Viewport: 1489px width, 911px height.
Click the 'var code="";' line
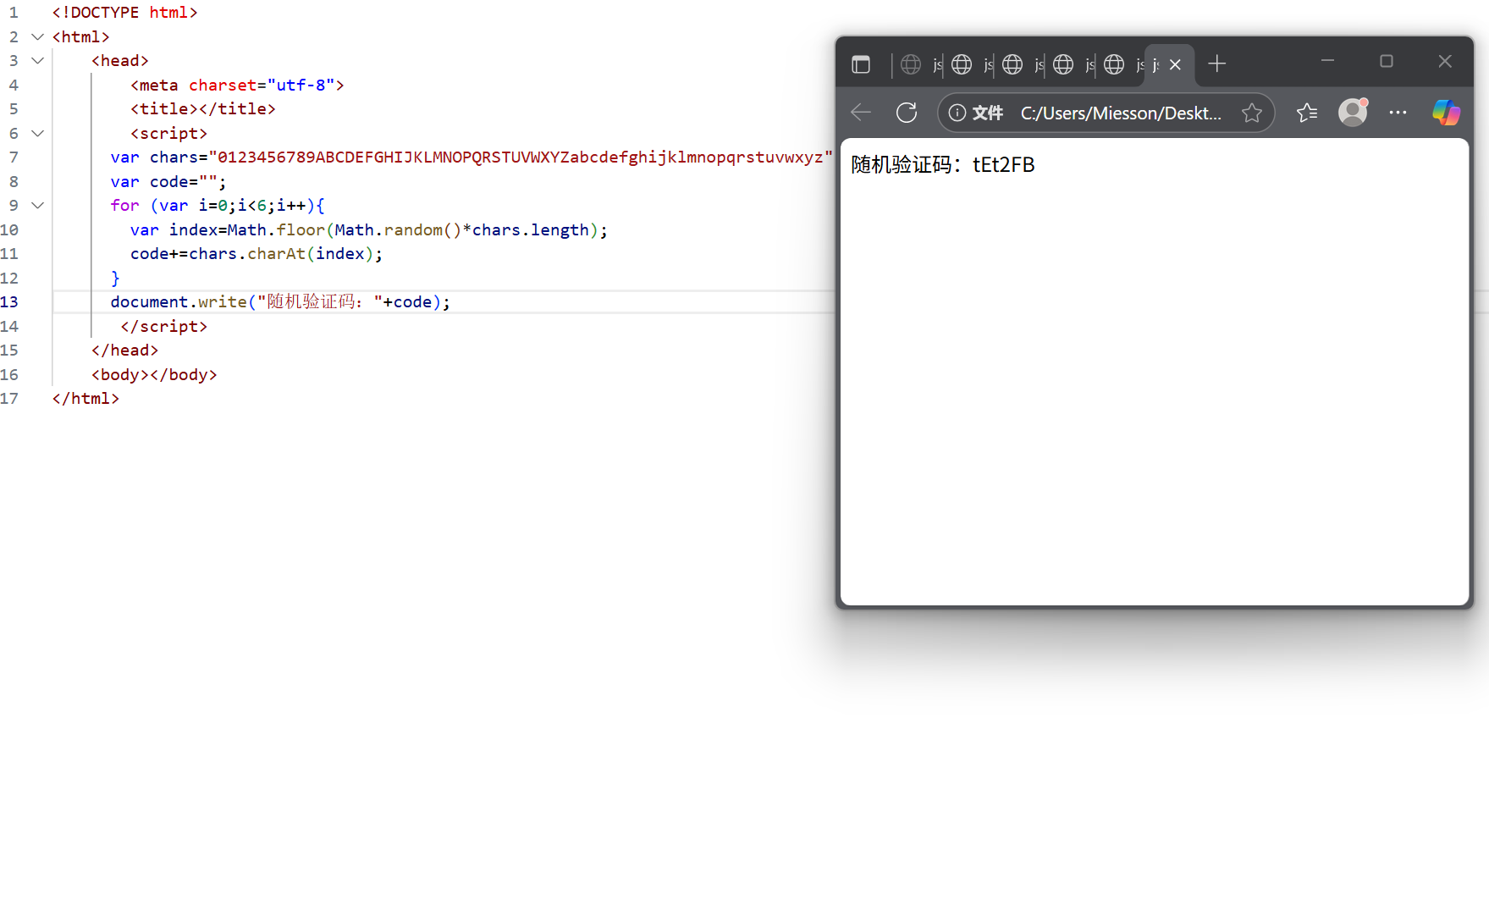[x=168, y=181]
